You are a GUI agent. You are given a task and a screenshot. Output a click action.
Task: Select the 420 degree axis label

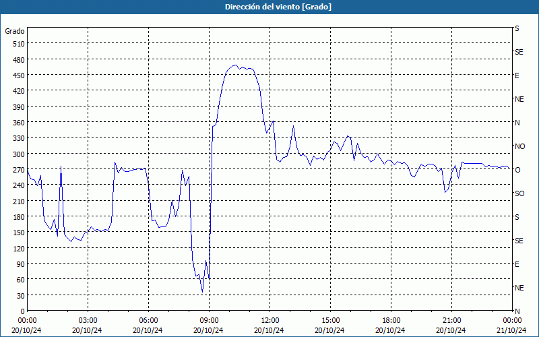(x=19, y=91)
